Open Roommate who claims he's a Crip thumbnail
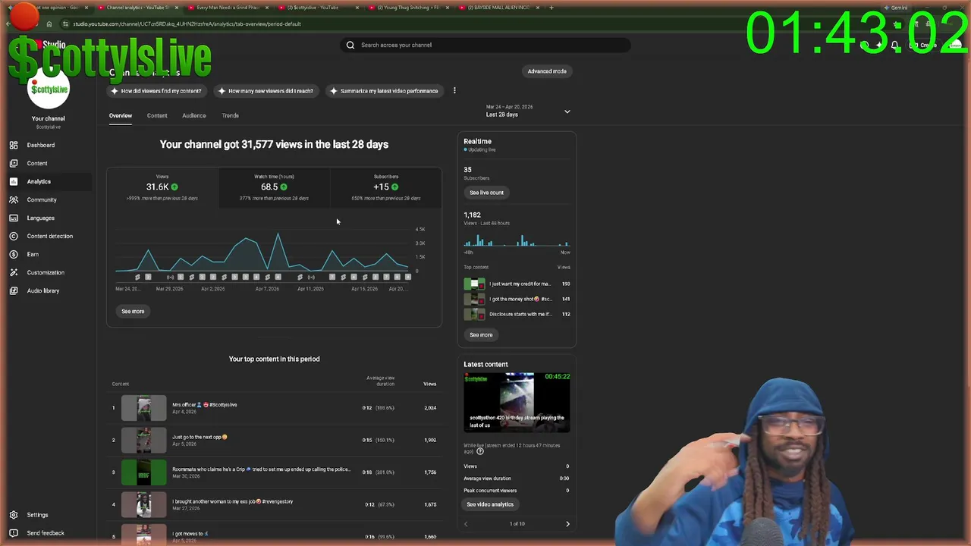The height and width of the screenshot is (546, 971). 143,472
